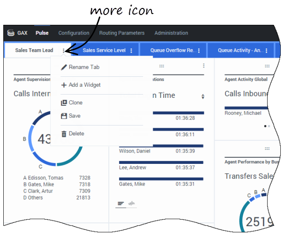Select Clone in the tab menu
This screenshot has height=236, width=284.
(x=102, y=103)
